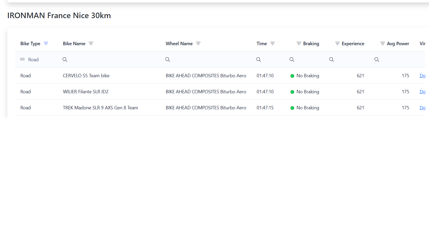
Task: Open the Do link in WILIER Filante row
Action: coord(422,92)
